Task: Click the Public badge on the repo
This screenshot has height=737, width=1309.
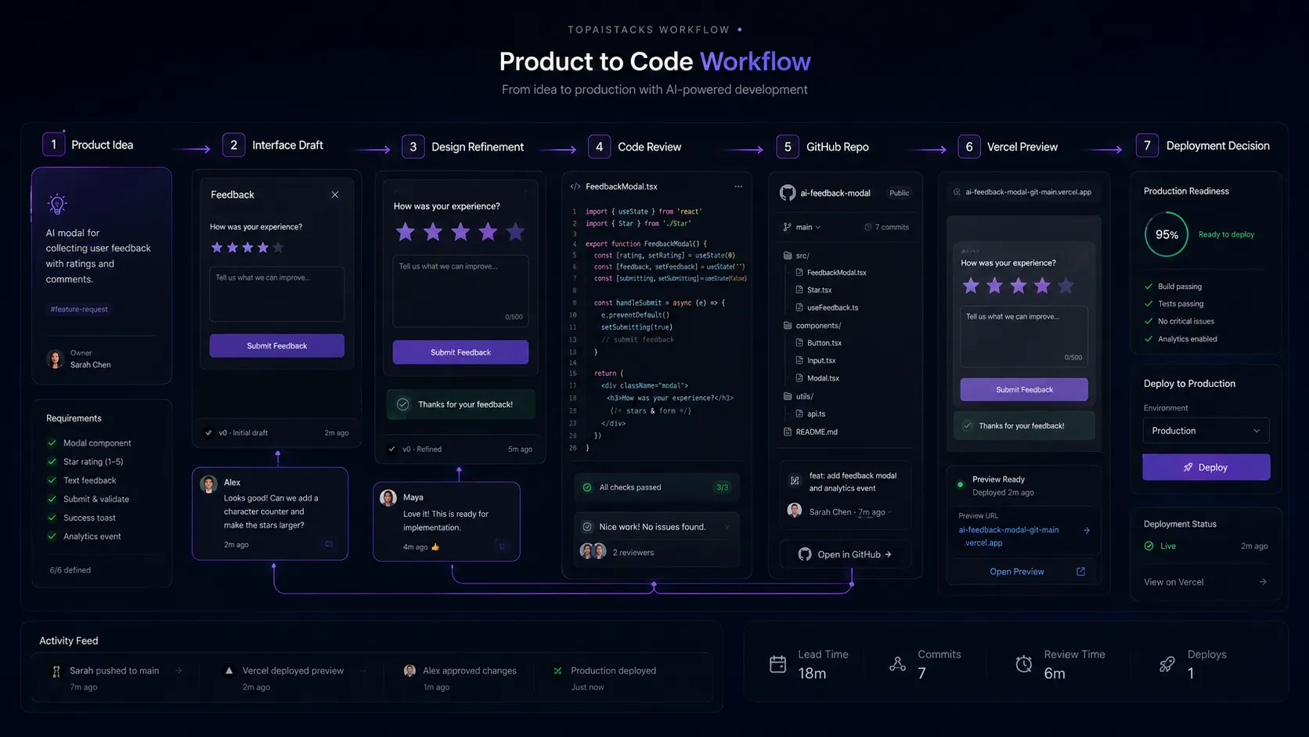Action: point(900,193)
